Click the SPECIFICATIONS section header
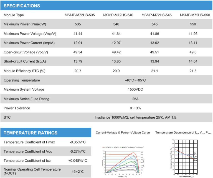 [22, 6]
